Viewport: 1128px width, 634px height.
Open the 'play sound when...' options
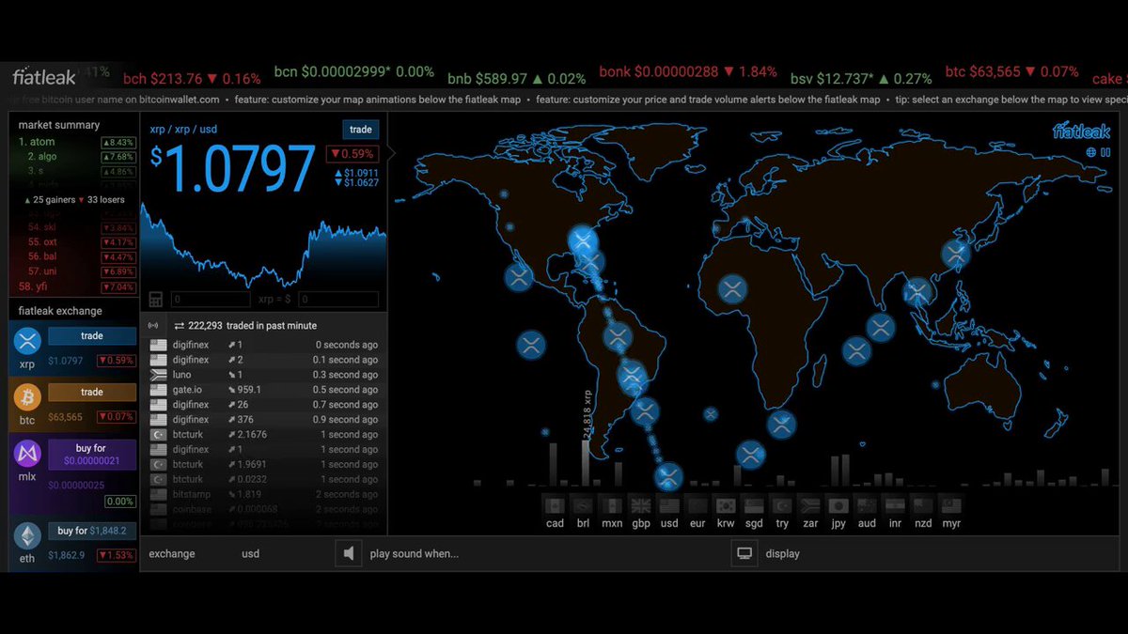click(415, 554)
